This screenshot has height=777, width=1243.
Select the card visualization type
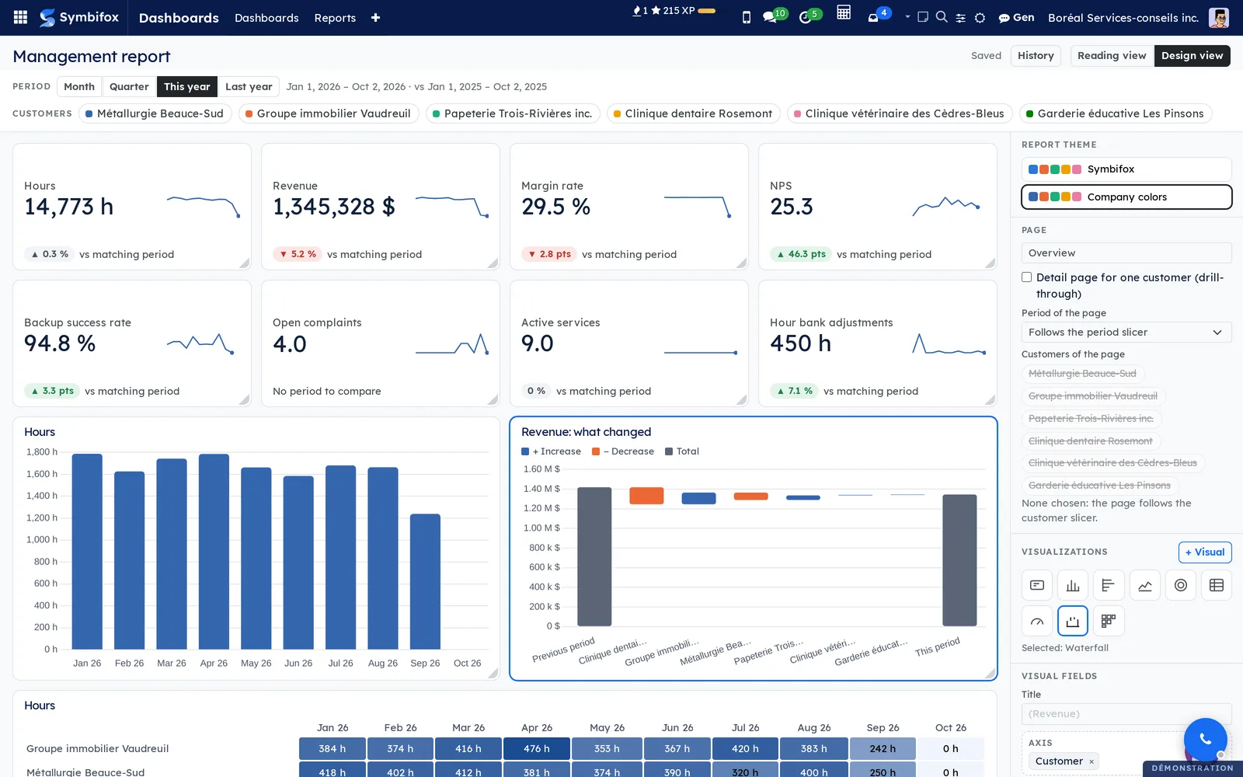[x=1037, y=585]
